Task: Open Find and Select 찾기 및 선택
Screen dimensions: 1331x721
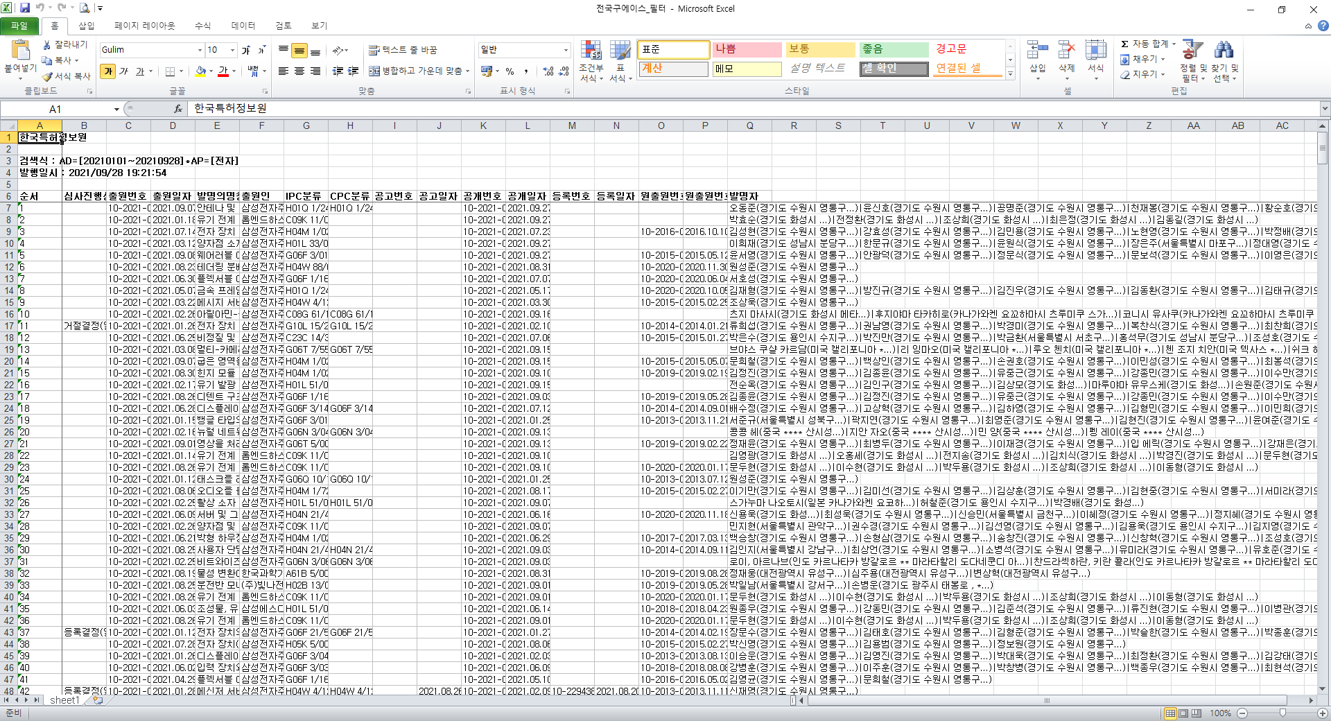Action: (x=1225, y=61)
